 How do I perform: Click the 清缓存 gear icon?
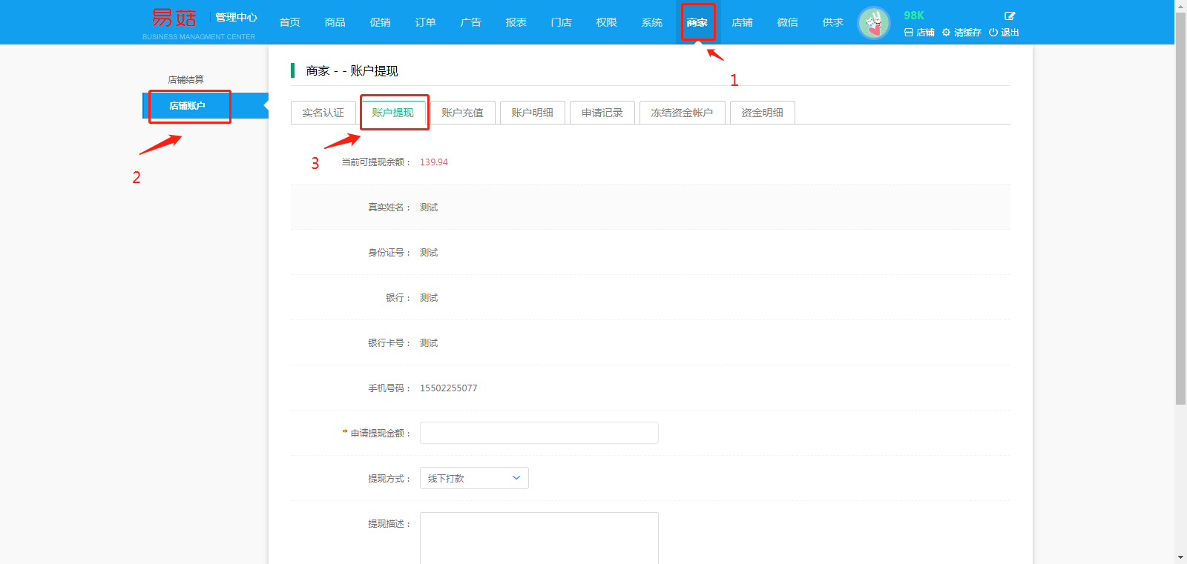[961, 33]
